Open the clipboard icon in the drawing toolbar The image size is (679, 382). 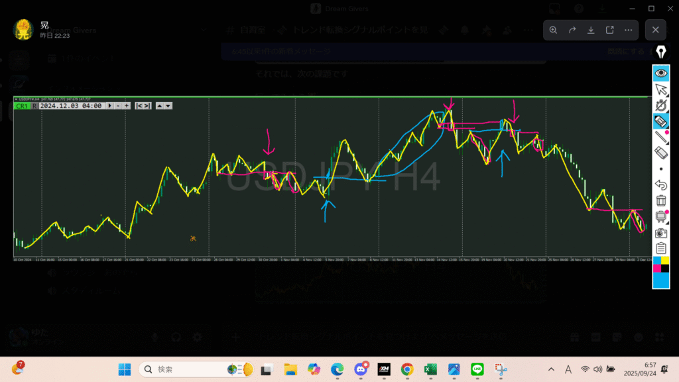tap(660, 249)
